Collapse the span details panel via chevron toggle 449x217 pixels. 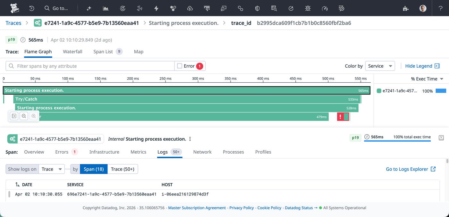click(x=441, y=137)
